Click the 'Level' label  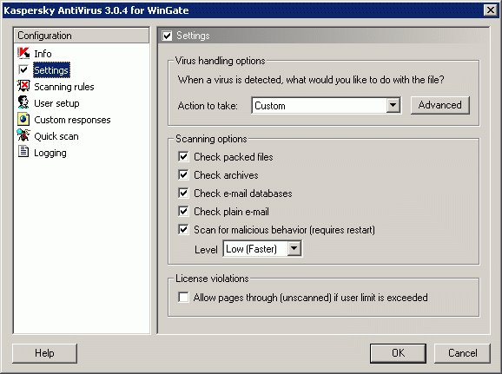(206, 250)
